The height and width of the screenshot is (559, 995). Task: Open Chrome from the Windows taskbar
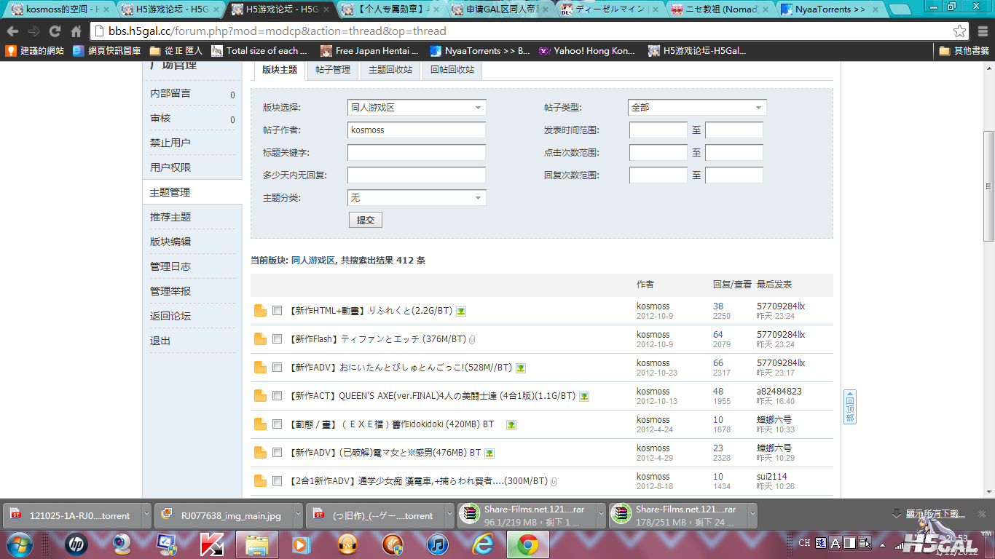528,544
